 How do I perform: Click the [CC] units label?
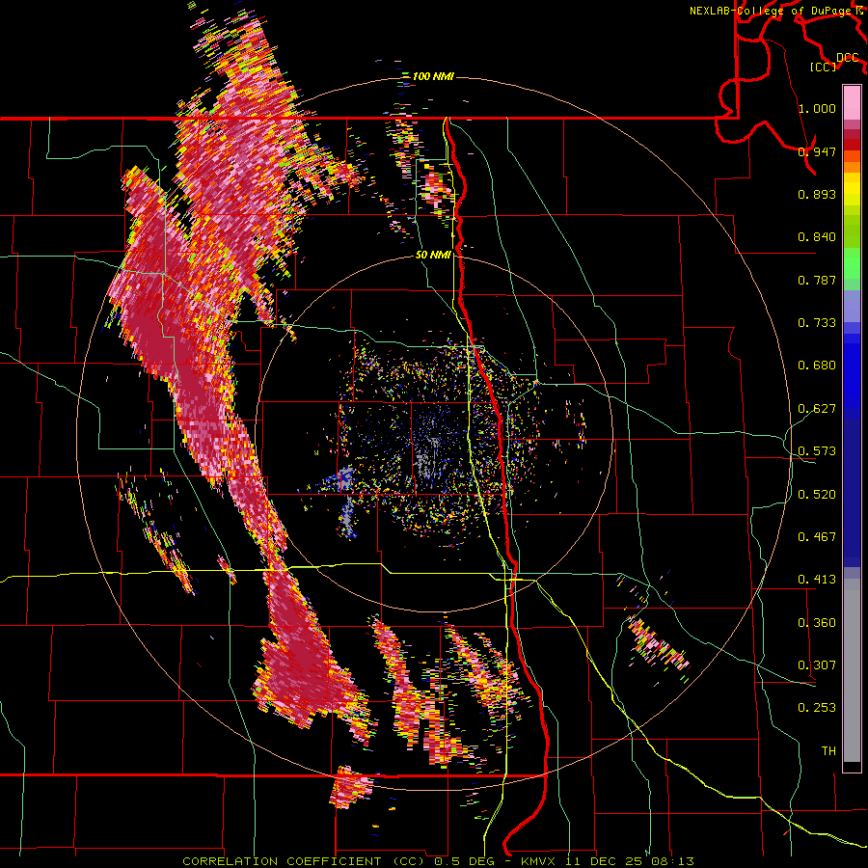tap(824, 67)
